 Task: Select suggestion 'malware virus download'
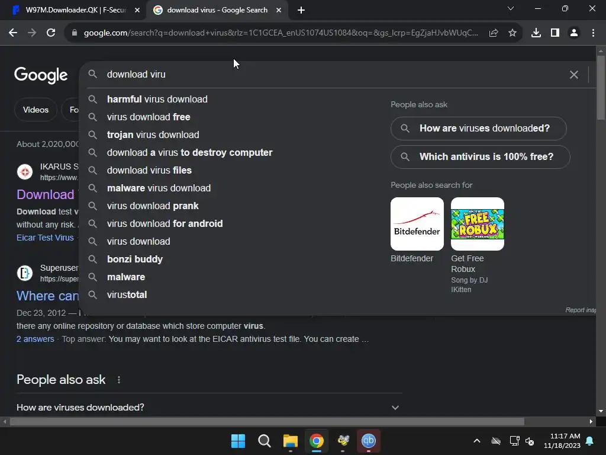(x=159, y=188)
